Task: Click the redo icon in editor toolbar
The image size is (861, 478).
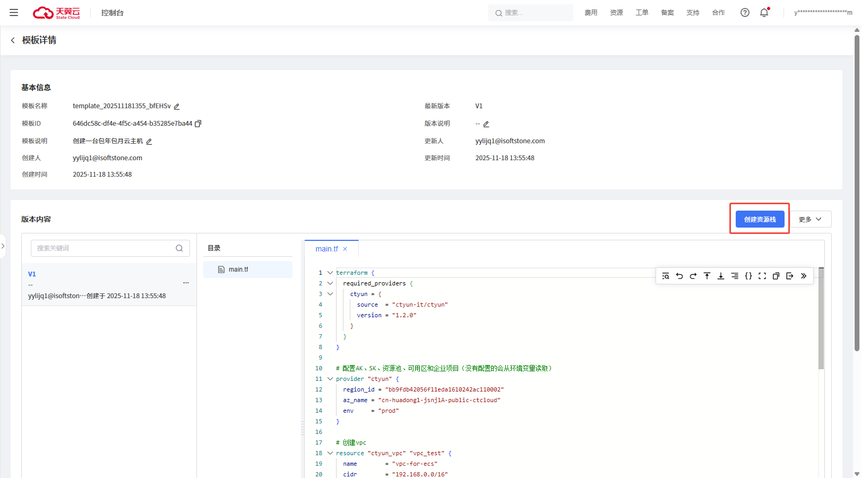Action: 693,276
